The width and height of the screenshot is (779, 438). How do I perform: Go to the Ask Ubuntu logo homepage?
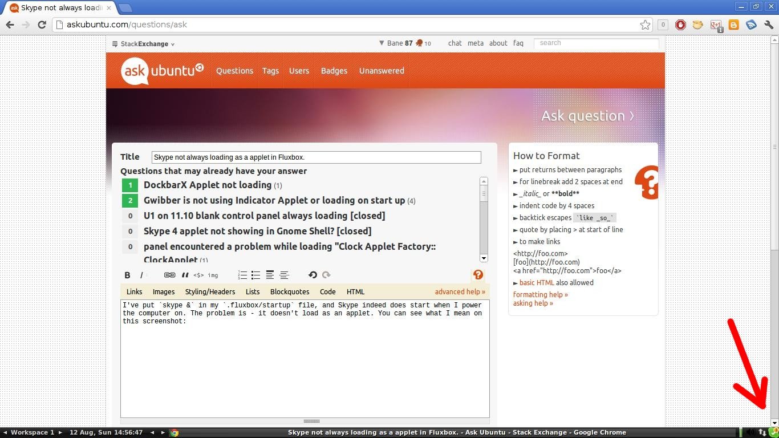point(162,71)
